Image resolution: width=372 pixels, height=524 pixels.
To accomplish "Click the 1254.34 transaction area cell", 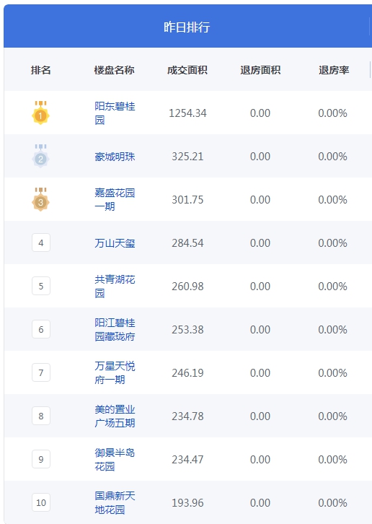I will click(187, 113).
